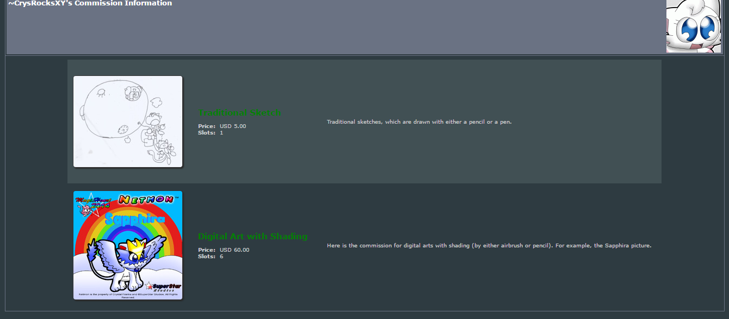
Task: Click the Traditional Sketch slots count
Action: [221, 133]
